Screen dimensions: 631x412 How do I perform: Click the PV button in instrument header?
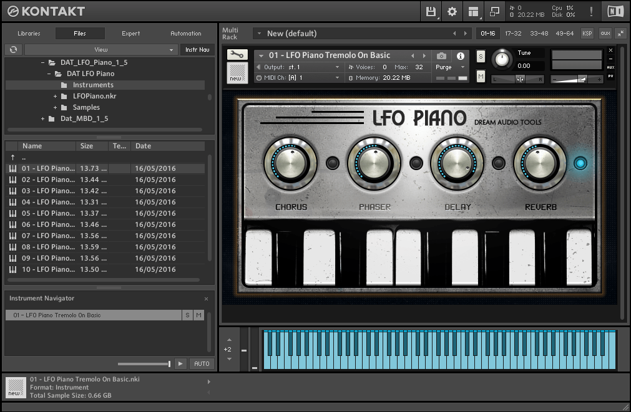(610, 76)
